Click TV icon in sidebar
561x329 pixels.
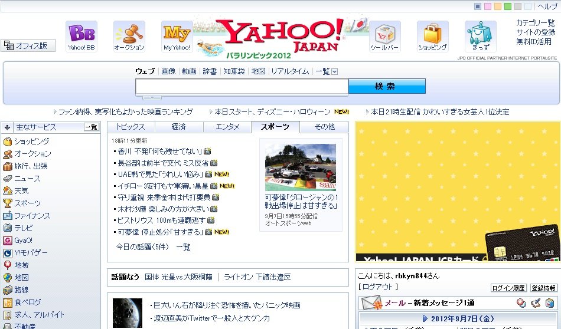8,228
